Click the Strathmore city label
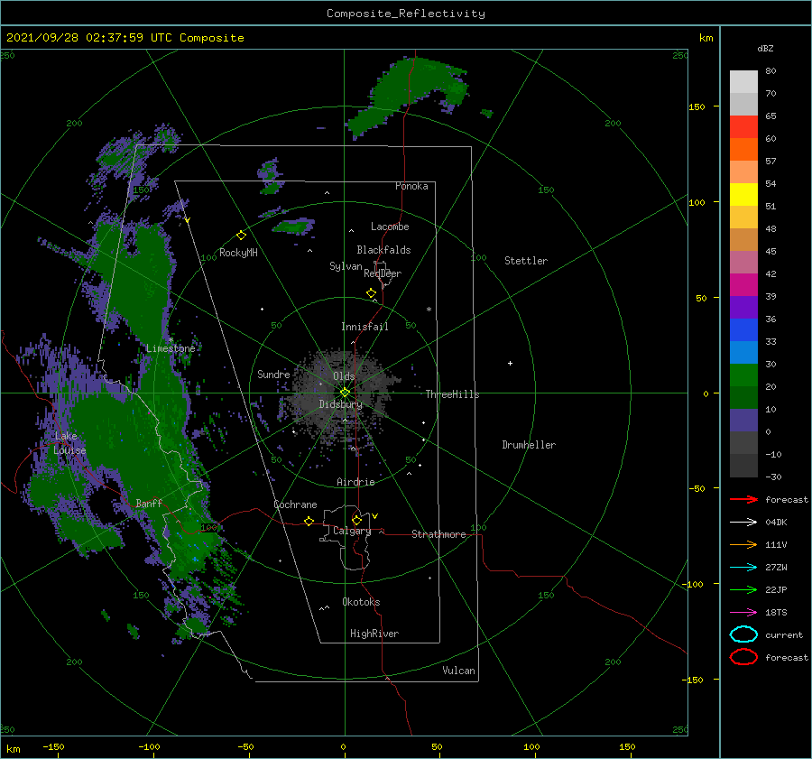The width and height of the screenshot is (812, 759). click(x=438, y=534)
